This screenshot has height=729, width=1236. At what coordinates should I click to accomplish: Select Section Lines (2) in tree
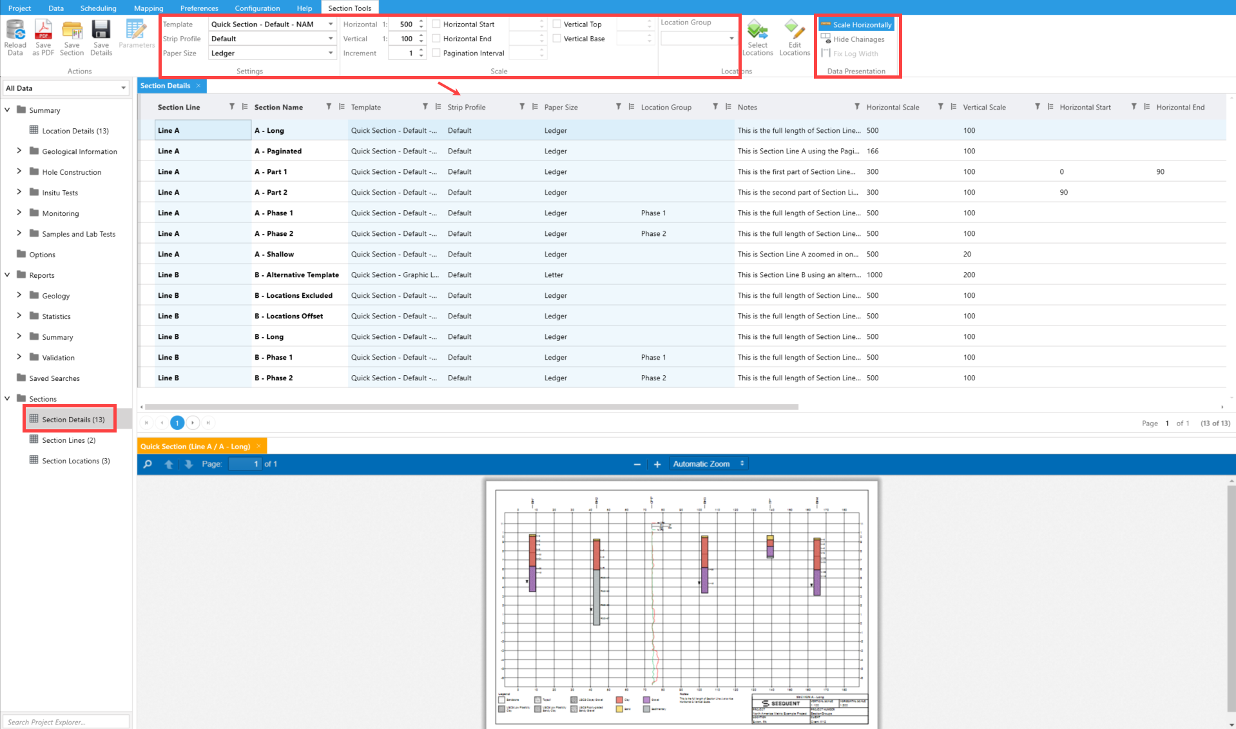pos(68,440)
